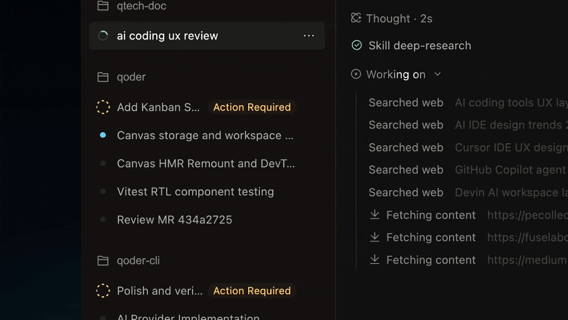Click the Working on compass icon
This screenshot has width=568, height=320.
tap(356, 74)
